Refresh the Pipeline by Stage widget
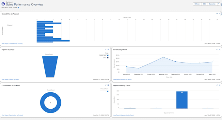This screenshot has width=222, height=120. (106, 49)
